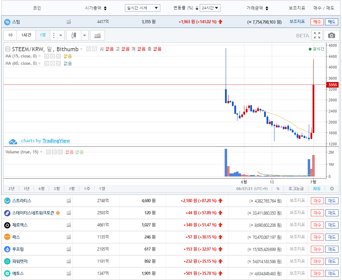This screenshot has width=342, height=280.
Task: Open the Steem mini chart icon
Action: tap(69, 22)
